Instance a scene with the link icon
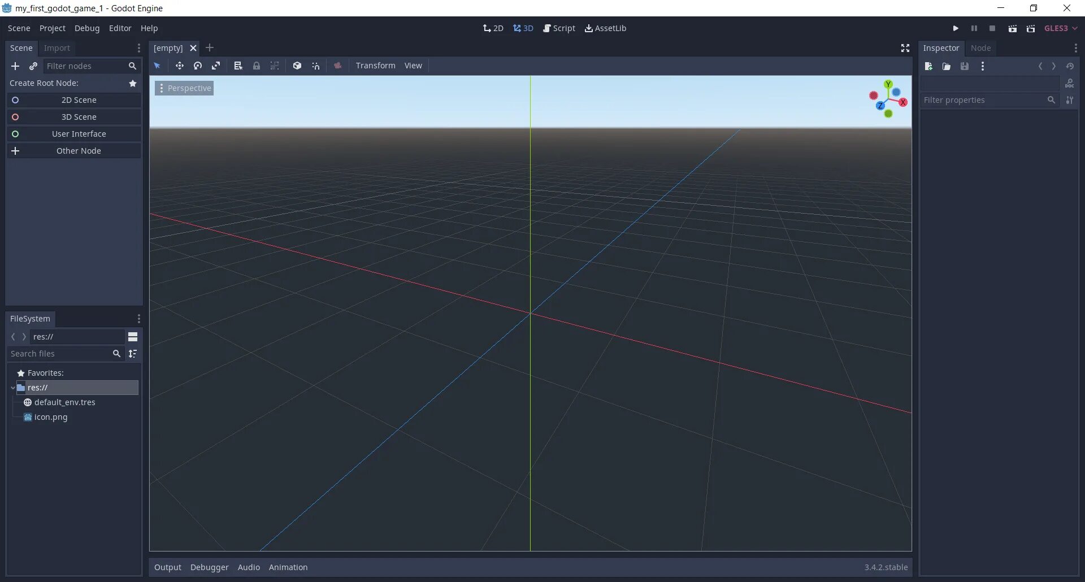Screen dimensions: 1085x582 (33, 66)
